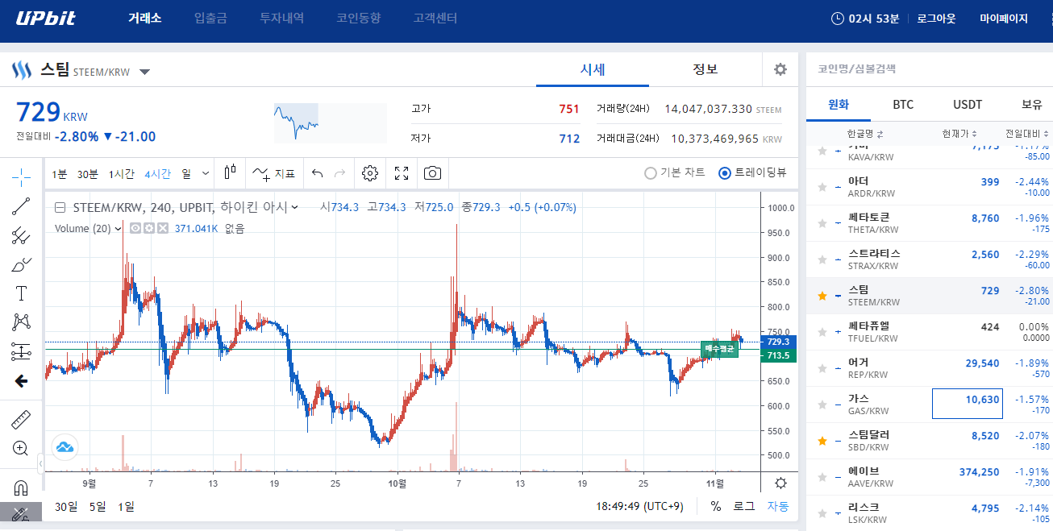Toggle favorite star for 어거 REP/KRW

(822, 368)
